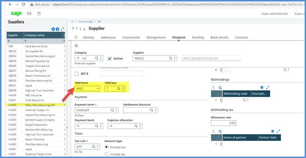Open Super administrator user link

pyautogui.click(x=275, y=14)
